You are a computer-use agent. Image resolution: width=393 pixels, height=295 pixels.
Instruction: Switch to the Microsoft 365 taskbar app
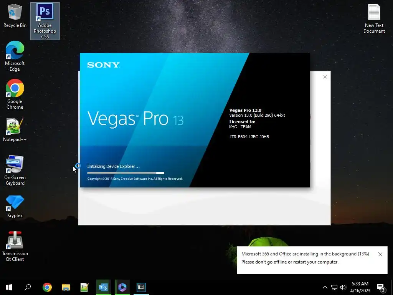122,287
